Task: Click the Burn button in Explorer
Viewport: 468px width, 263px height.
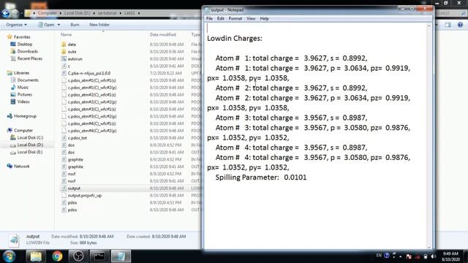Action: click(x=75, y=25)
